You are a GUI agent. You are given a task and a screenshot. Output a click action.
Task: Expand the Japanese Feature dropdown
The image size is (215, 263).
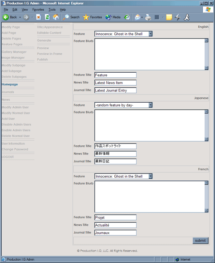[150, 105]
